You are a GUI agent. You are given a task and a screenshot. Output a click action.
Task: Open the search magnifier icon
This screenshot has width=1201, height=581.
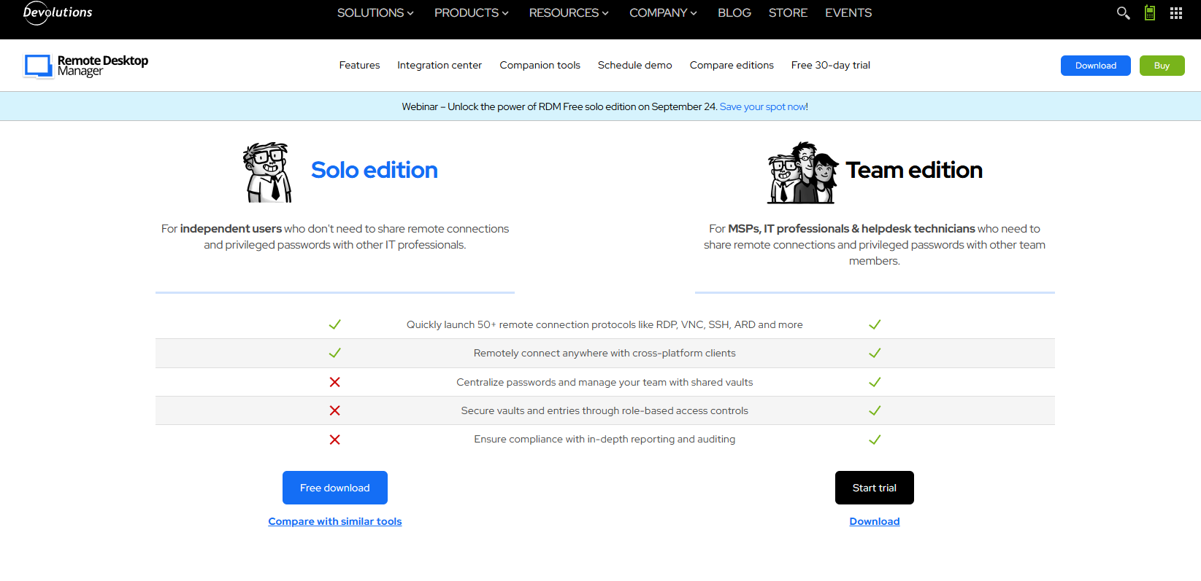pos(1123,13)
